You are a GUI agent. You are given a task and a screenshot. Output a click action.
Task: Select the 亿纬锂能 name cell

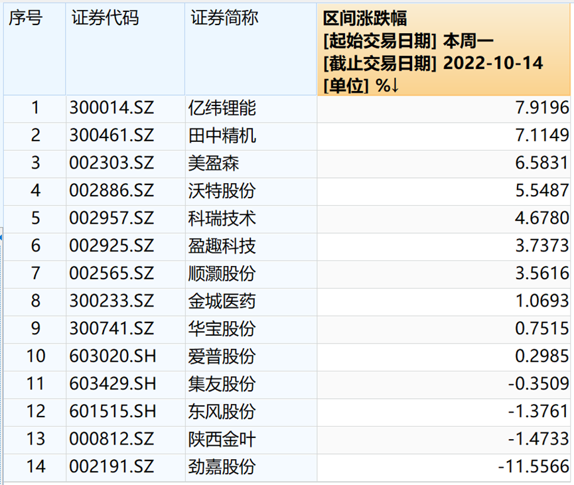pos(215,108)
